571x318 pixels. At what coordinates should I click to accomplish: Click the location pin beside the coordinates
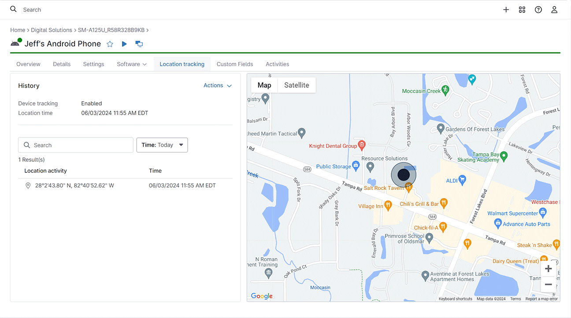(x=28, y=185)
